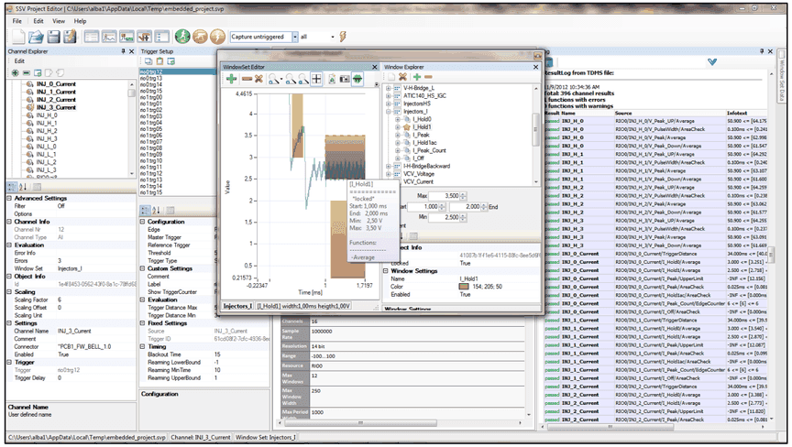Close the WindowSet Editor pane
This screenshot has height=447, width=792.
[x=375, y=67]
